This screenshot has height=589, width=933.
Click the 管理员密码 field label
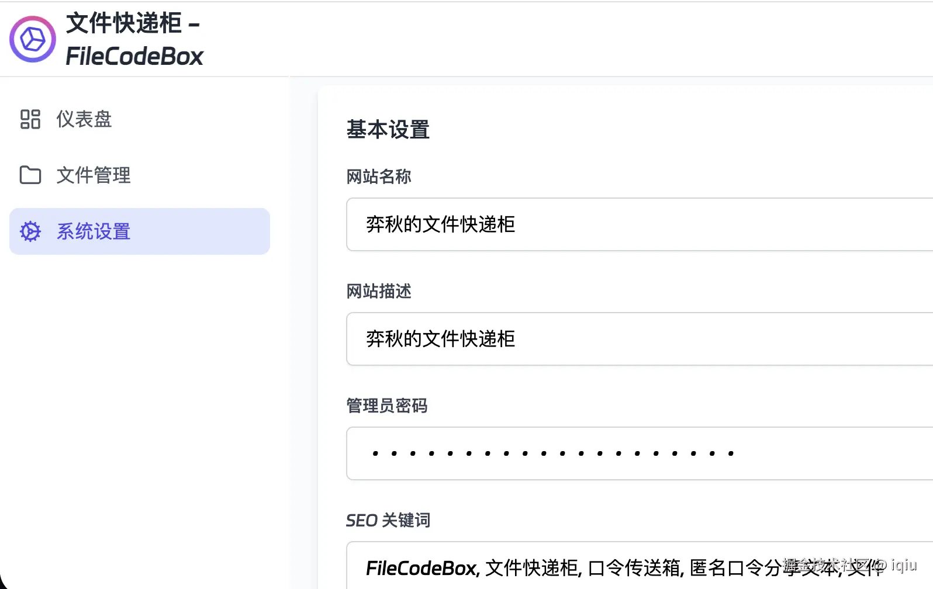click(387, 406)
